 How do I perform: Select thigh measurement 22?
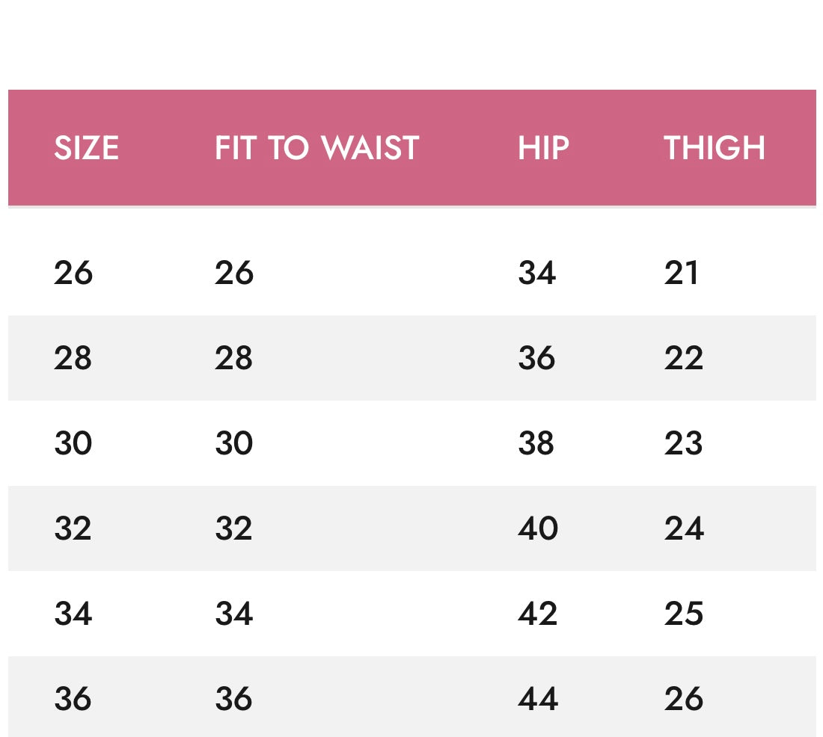(684, 358)
